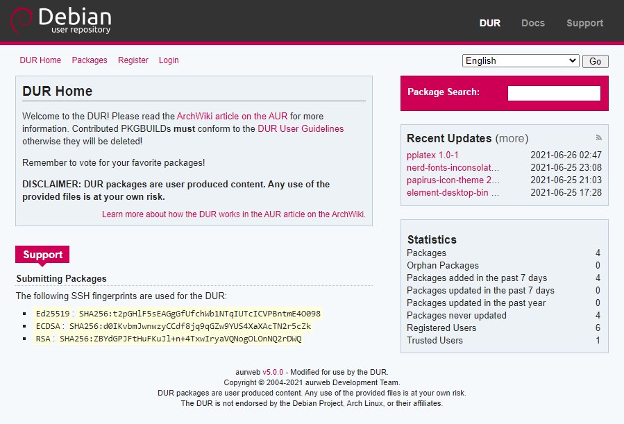Viewport: 624px width, 424px height.
Task: Open the Docs top navigation item
Action: click(533, 23)
